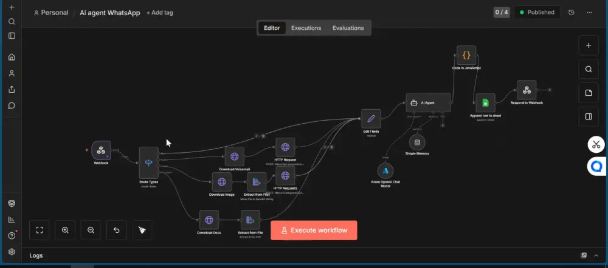
Task: Click the Published status button
Action: coord(537,12)
